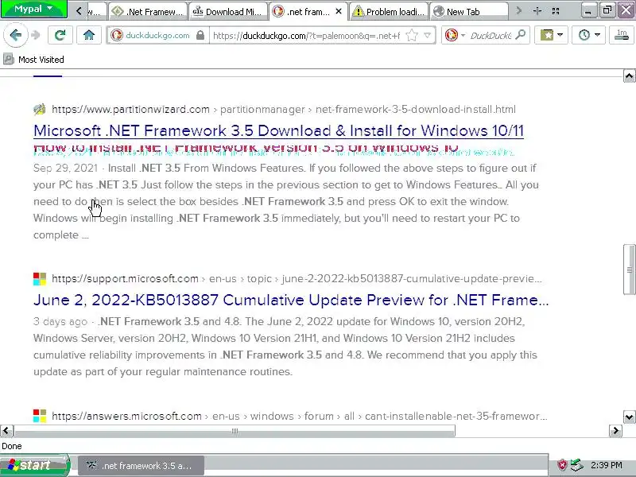Go to the home page
636x477 pixels.
89,35
